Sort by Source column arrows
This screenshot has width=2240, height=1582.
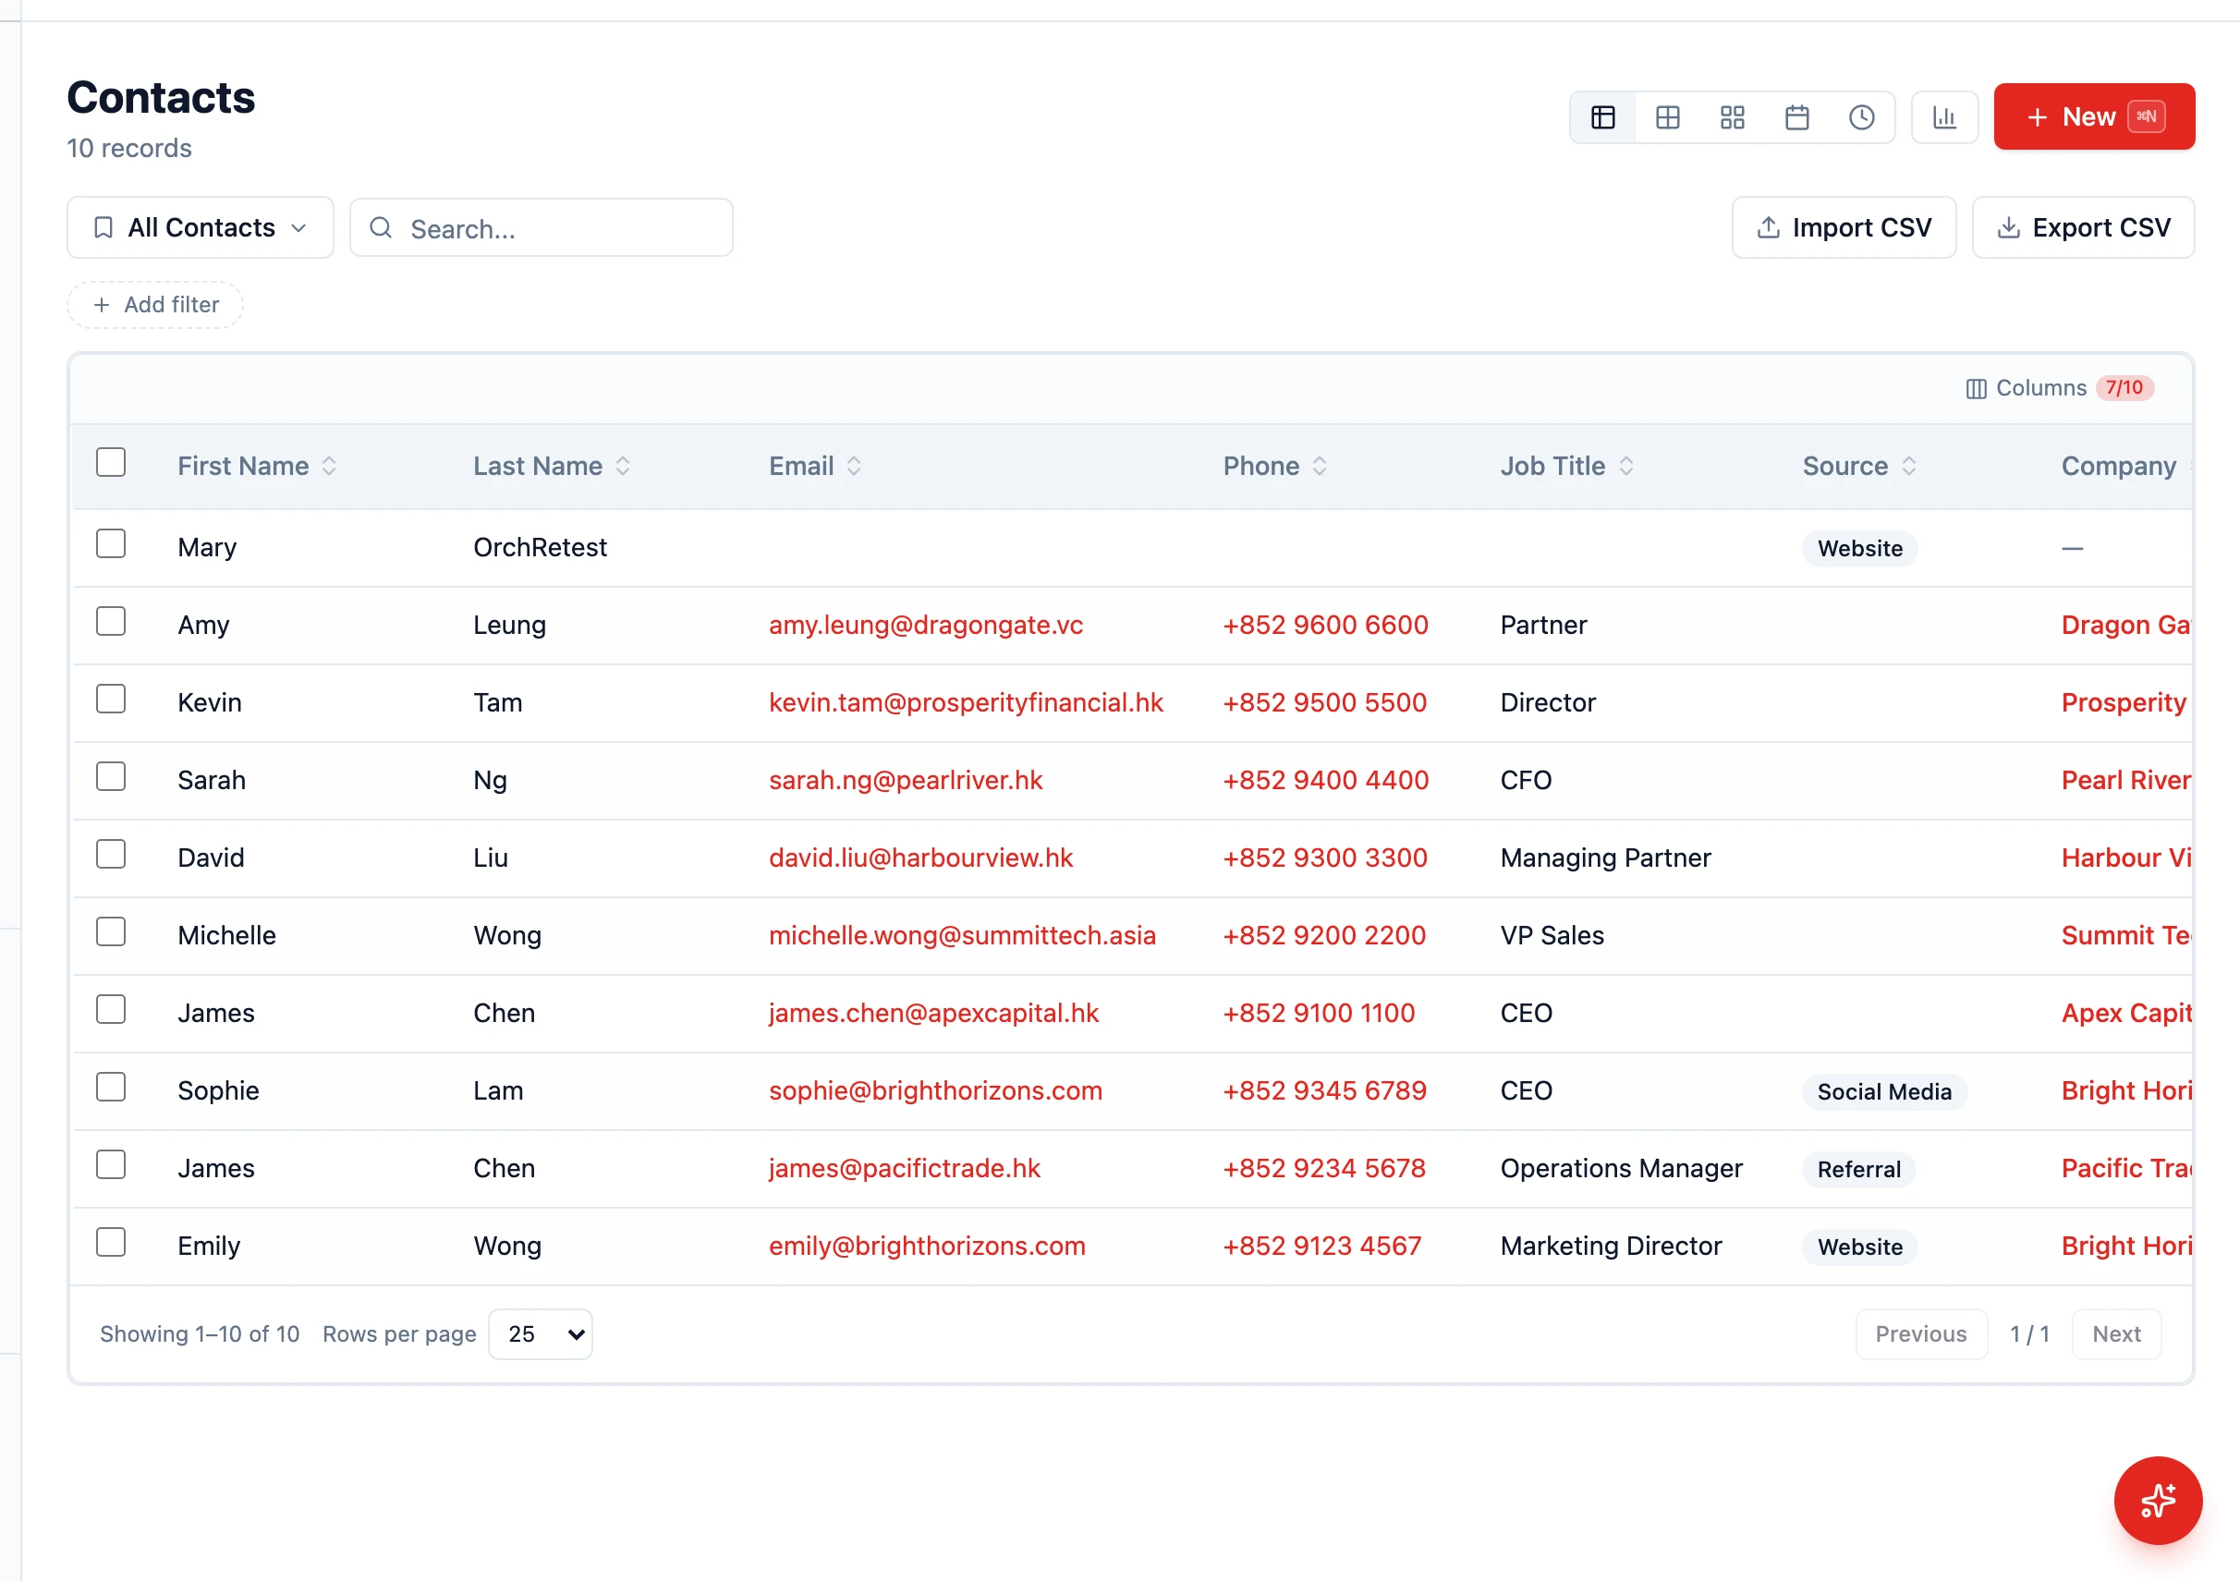1908,467
